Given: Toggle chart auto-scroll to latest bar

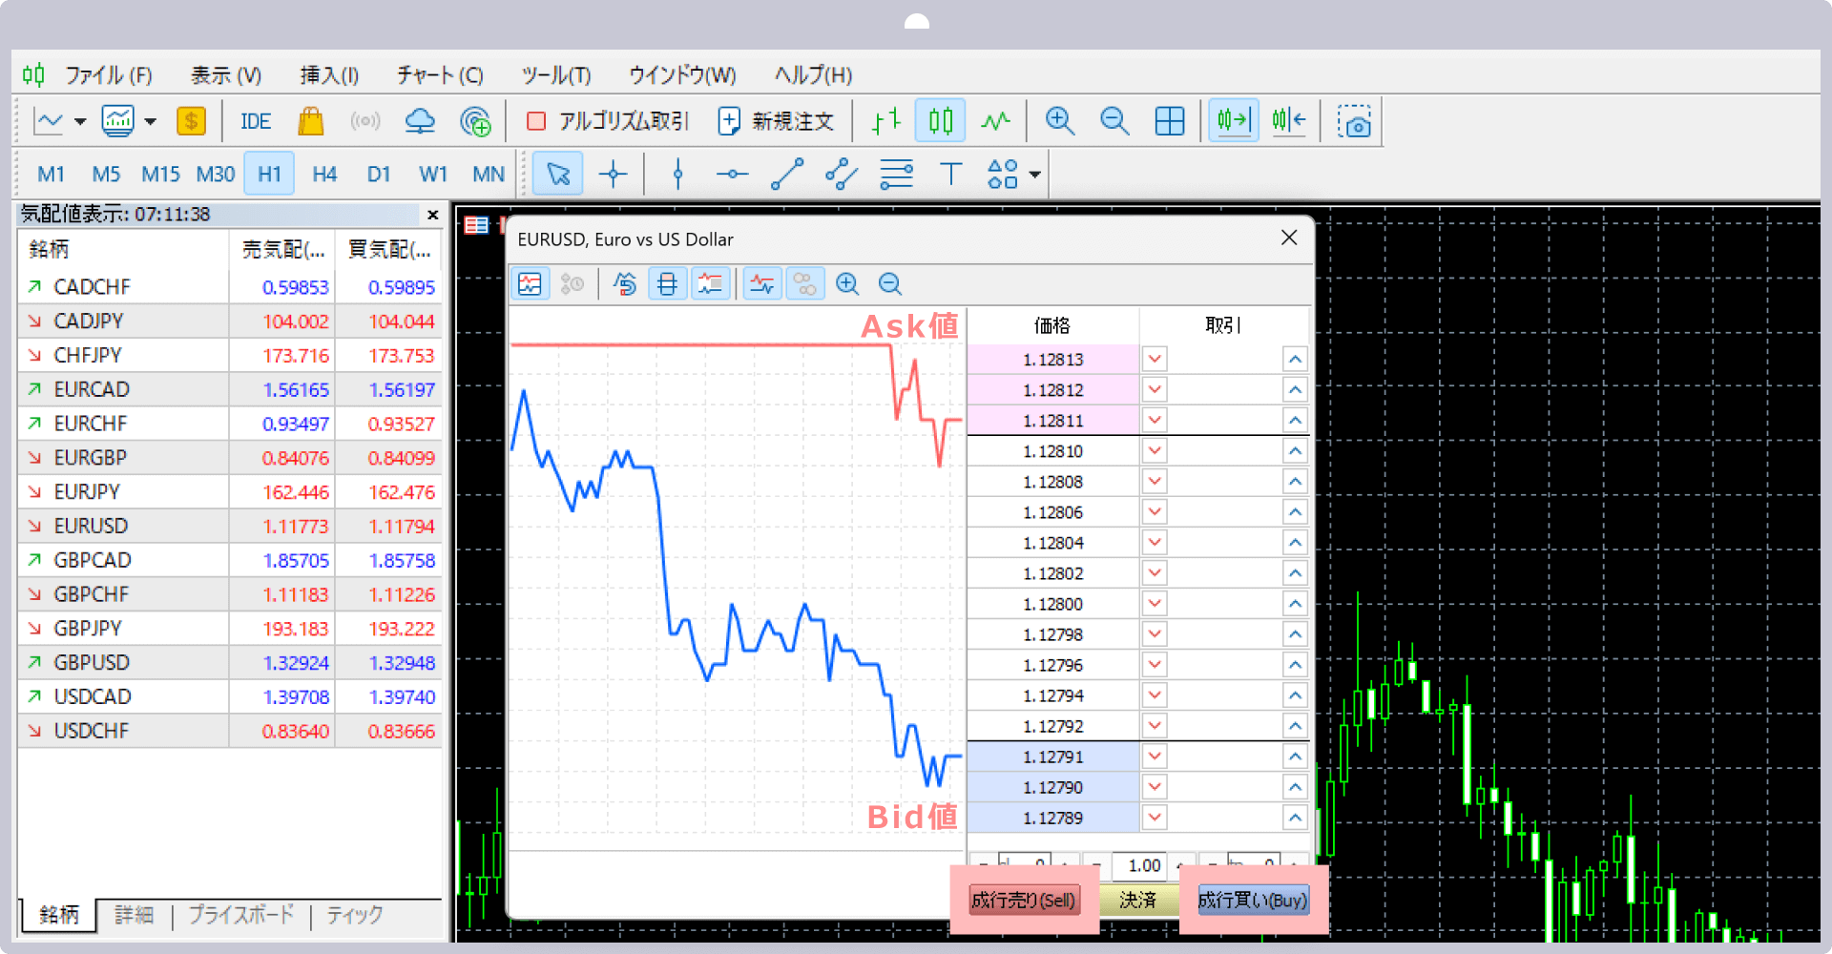Looking at the screenshot, I should 1233,121.
